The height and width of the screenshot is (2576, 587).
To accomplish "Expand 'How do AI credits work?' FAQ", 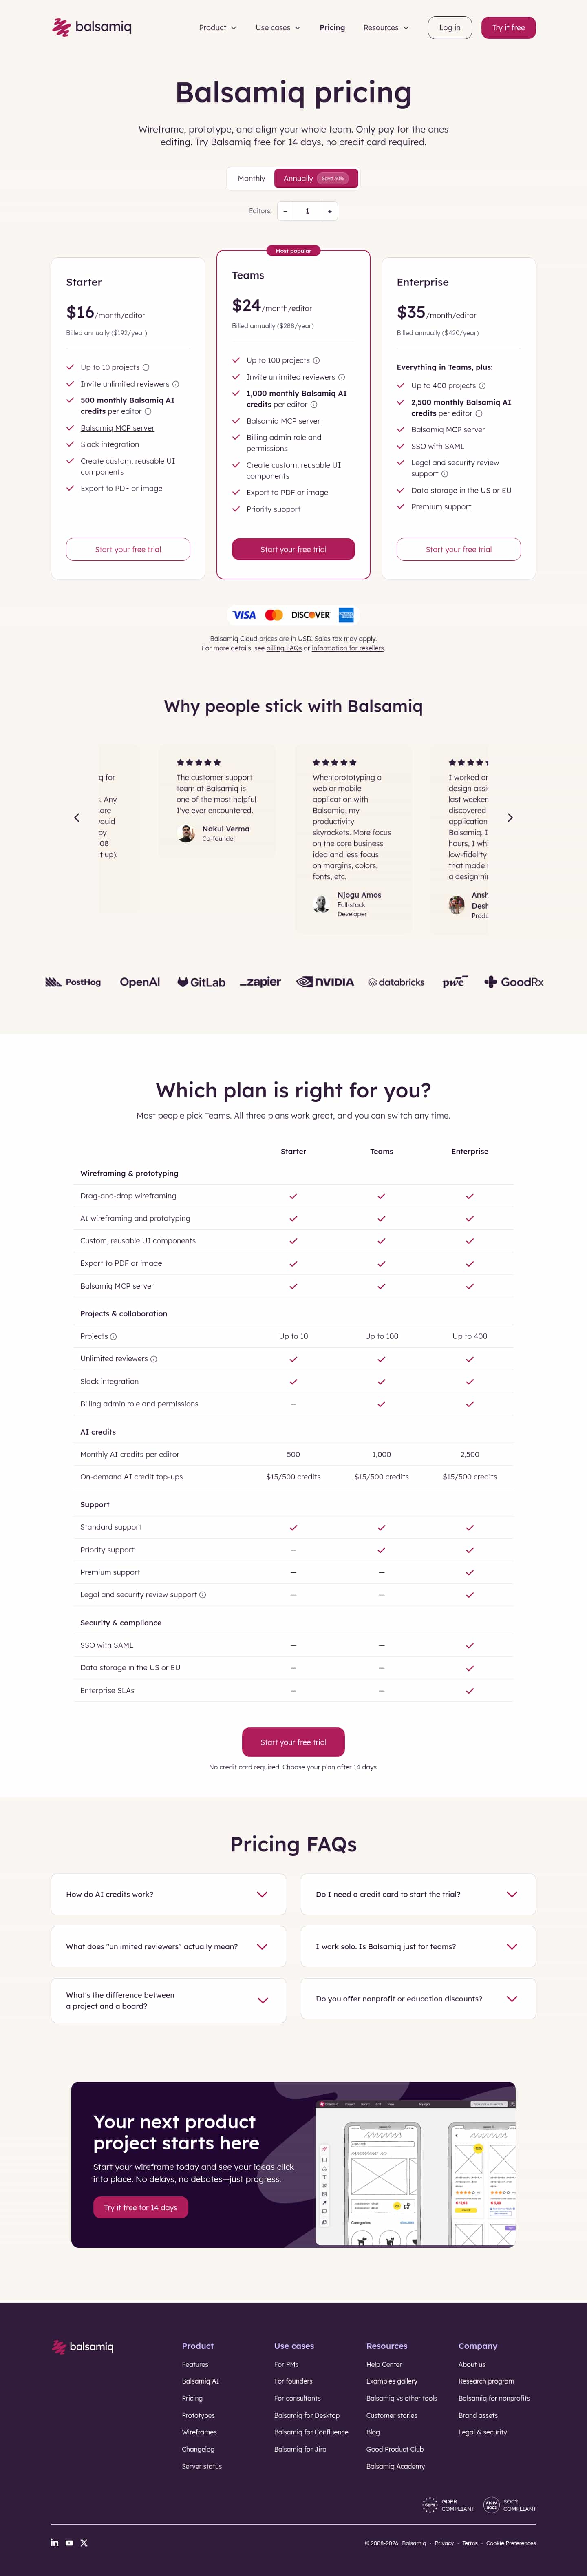I will click(x=168, y=1894).
